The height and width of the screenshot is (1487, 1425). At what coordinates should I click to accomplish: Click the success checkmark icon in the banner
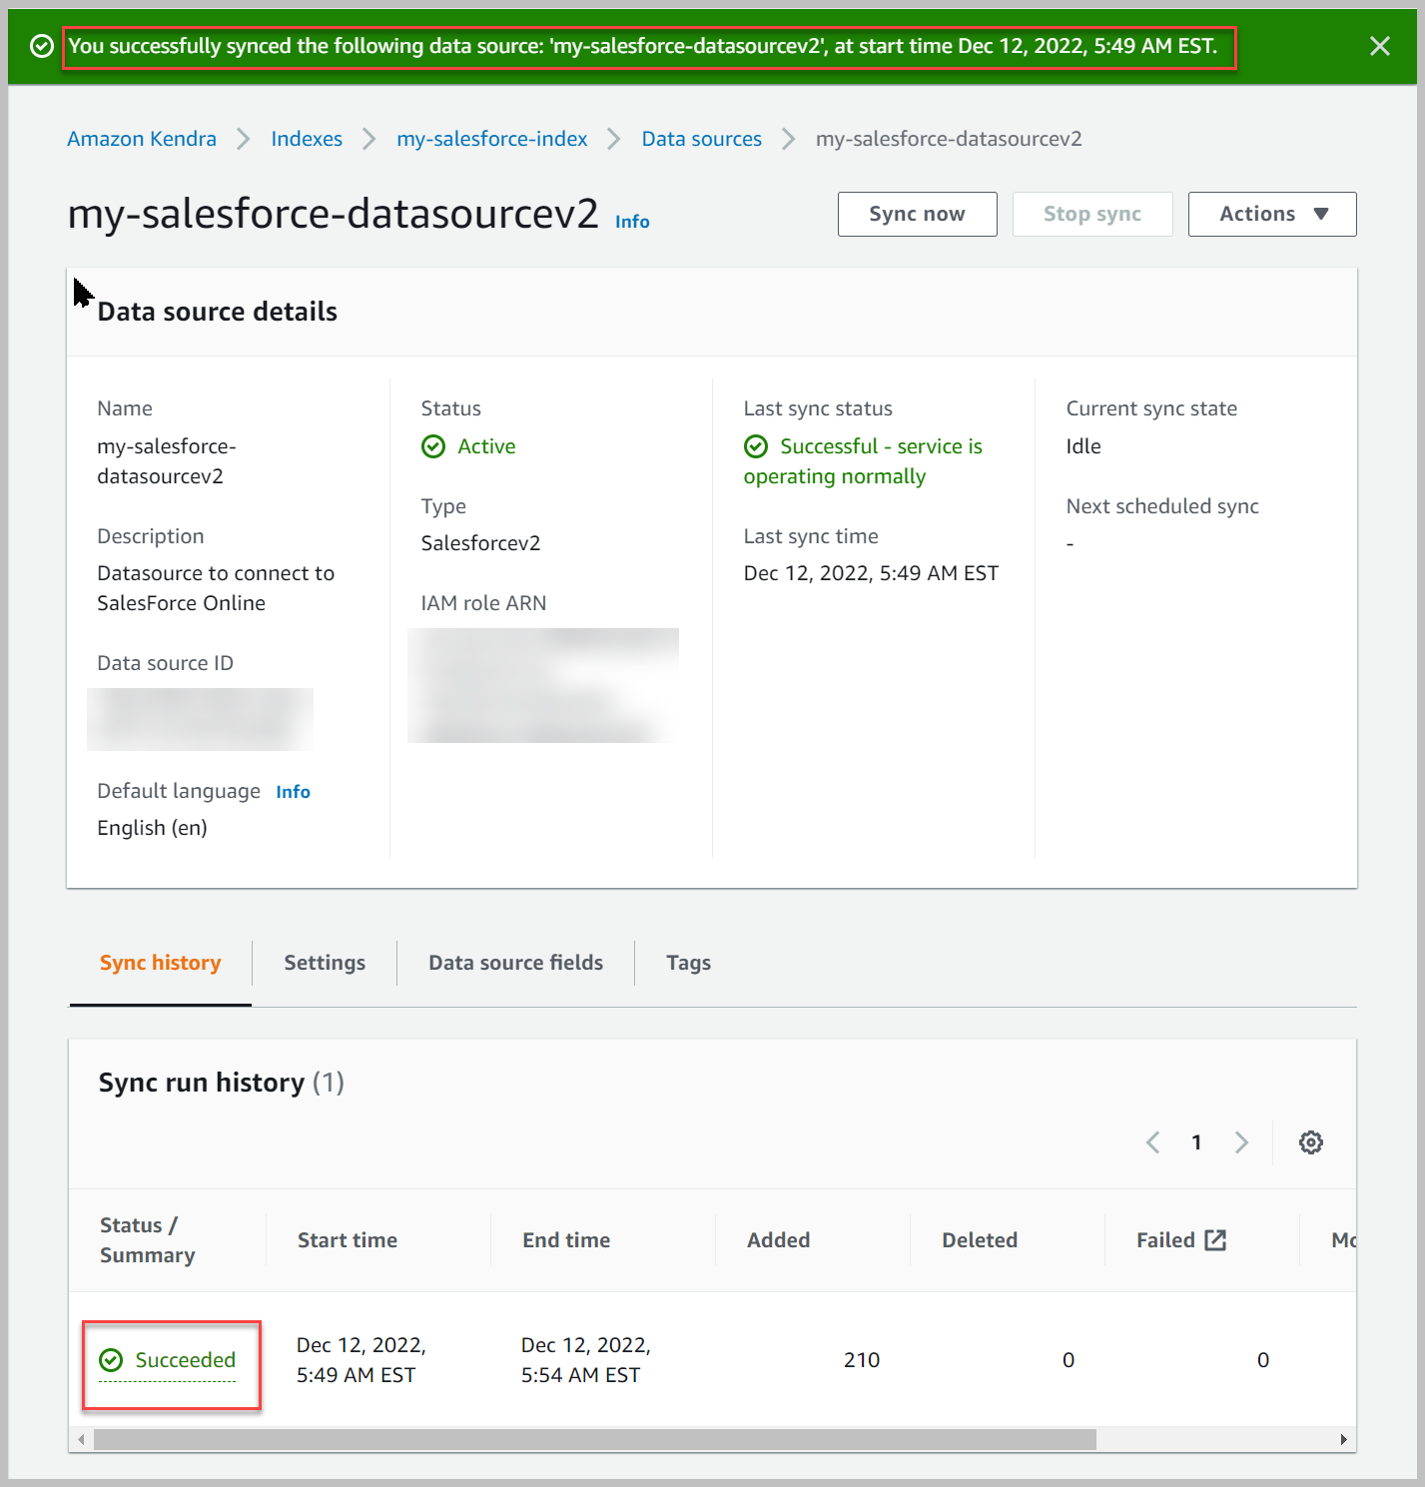(42, 47)
